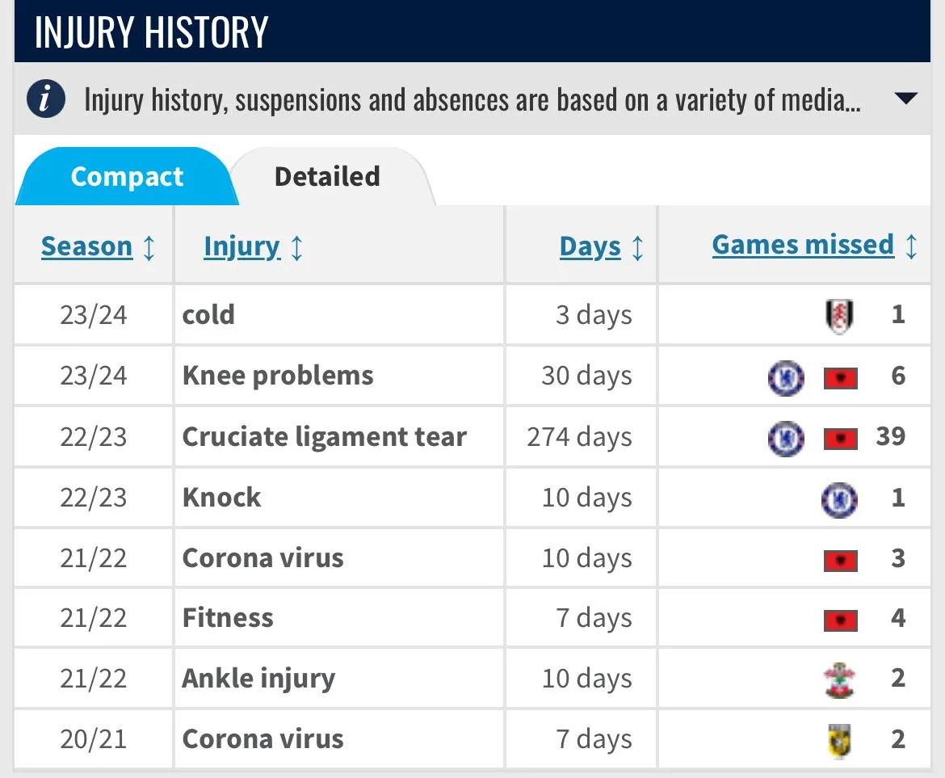Click Albania flag in Fitness row
This screenshot has height=778, width=945.
pyautogui.click(x=840, y=620)
